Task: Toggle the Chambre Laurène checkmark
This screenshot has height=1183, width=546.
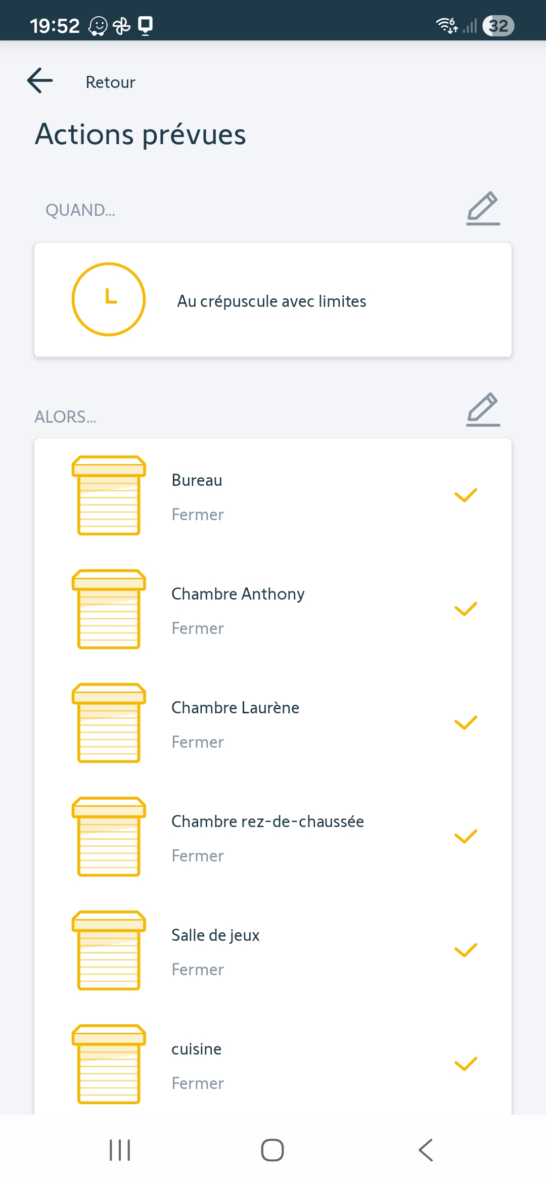Action: 466,723
